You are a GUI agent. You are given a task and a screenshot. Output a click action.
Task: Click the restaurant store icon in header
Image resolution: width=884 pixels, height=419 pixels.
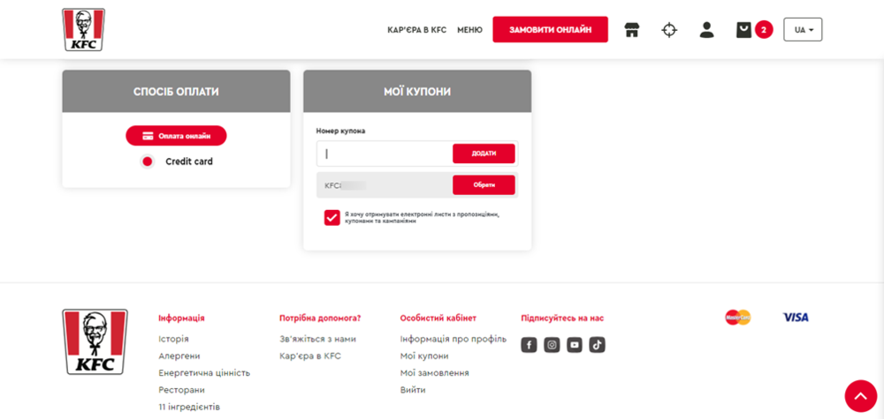tap(631, 30)
